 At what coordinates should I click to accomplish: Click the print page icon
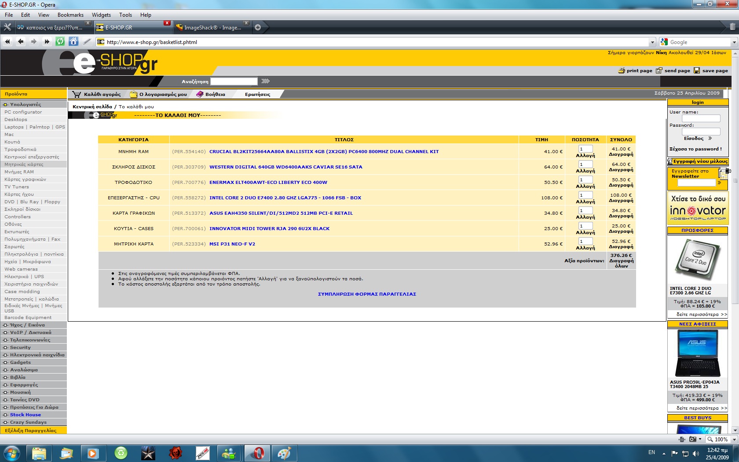(622, 70)
